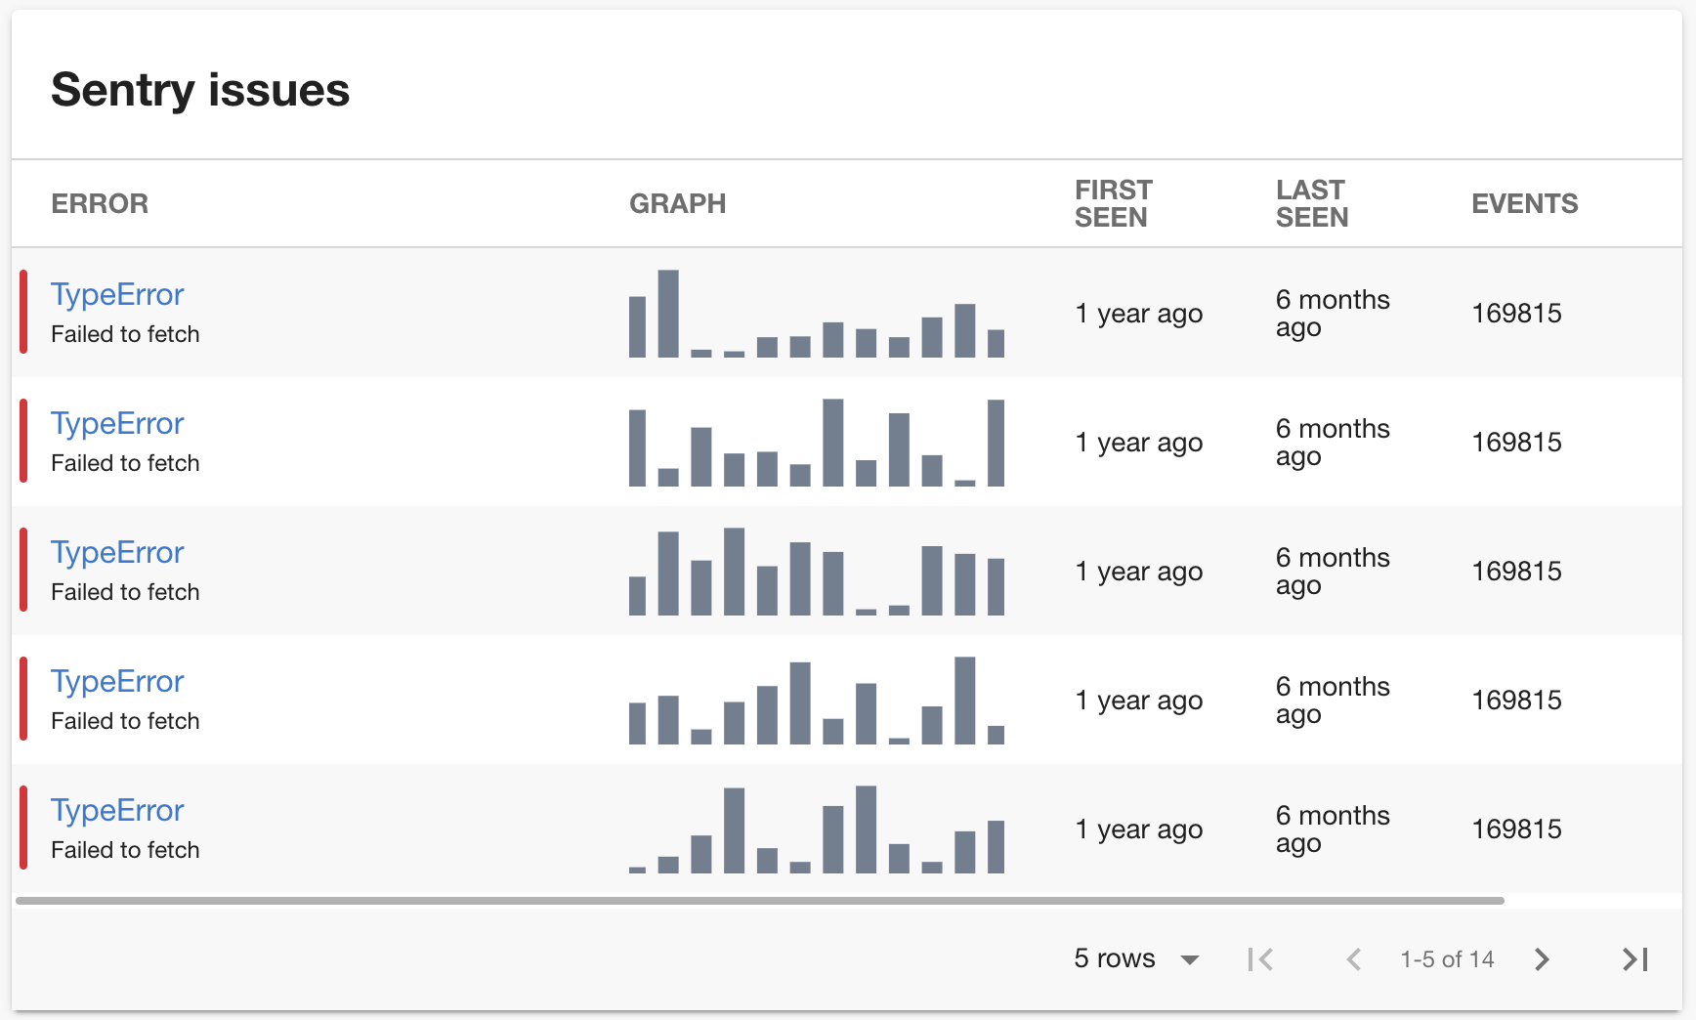Viewport: 1696px width, 1020px height.
Task: Go to the next page of issues
Action: 1542,959
